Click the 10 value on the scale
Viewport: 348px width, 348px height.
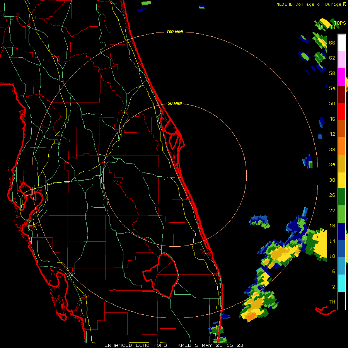click(332, 256)
